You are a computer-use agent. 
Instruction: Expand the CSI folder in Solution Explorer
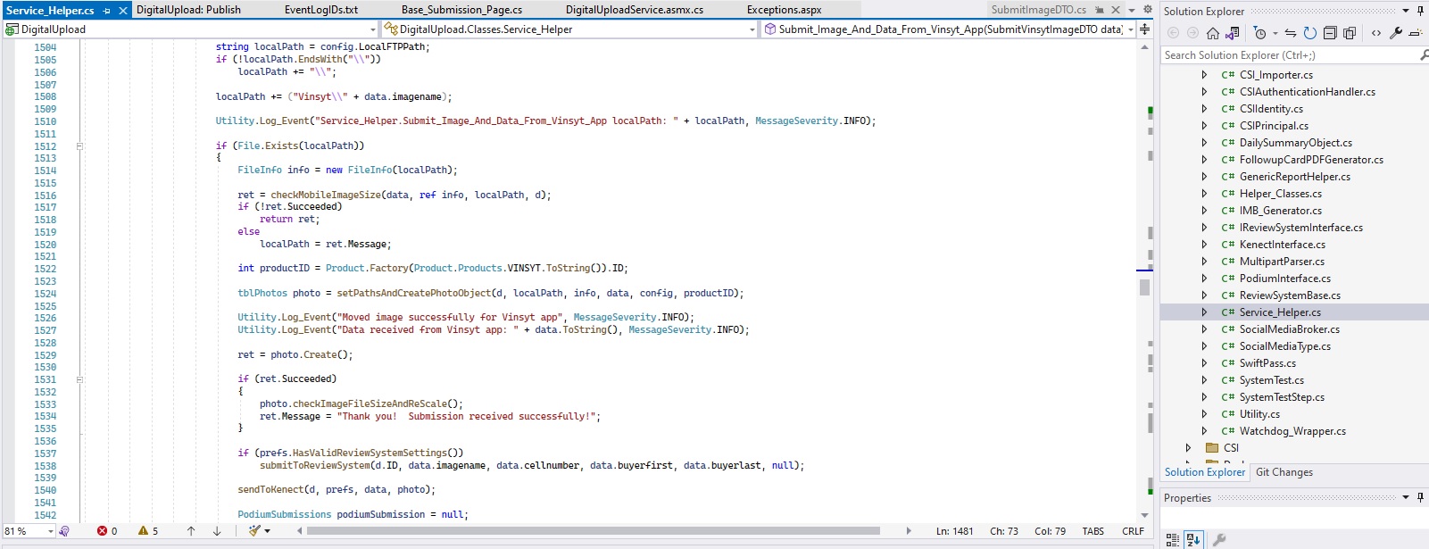coord(1188,448)
